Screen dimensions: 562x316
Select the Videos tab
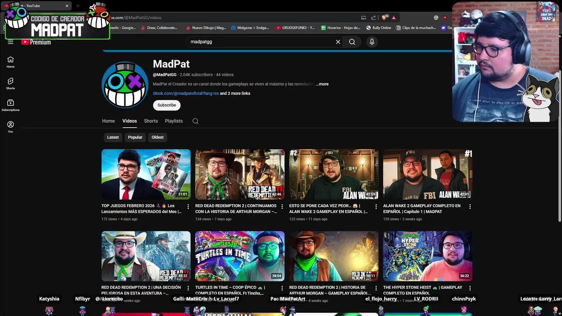tap(130, 121)
